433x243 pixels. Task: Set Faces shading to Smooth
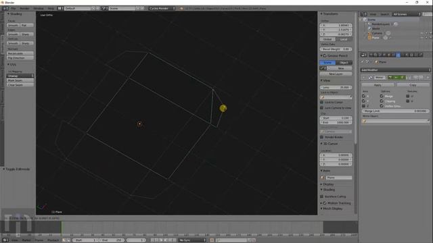[13, 25]
